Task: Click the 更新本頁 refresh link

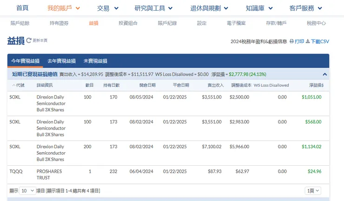Action: [x=40, y=40]
